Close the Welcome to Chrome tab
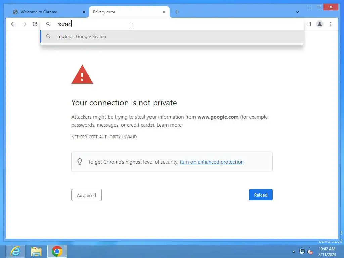344x258 pixels. [x=84, y=12]
